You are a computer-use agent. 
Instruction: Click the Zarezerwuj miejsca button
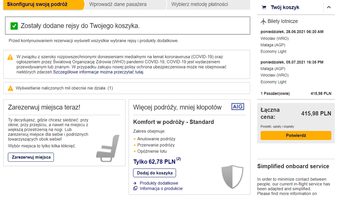click(31, 157)
